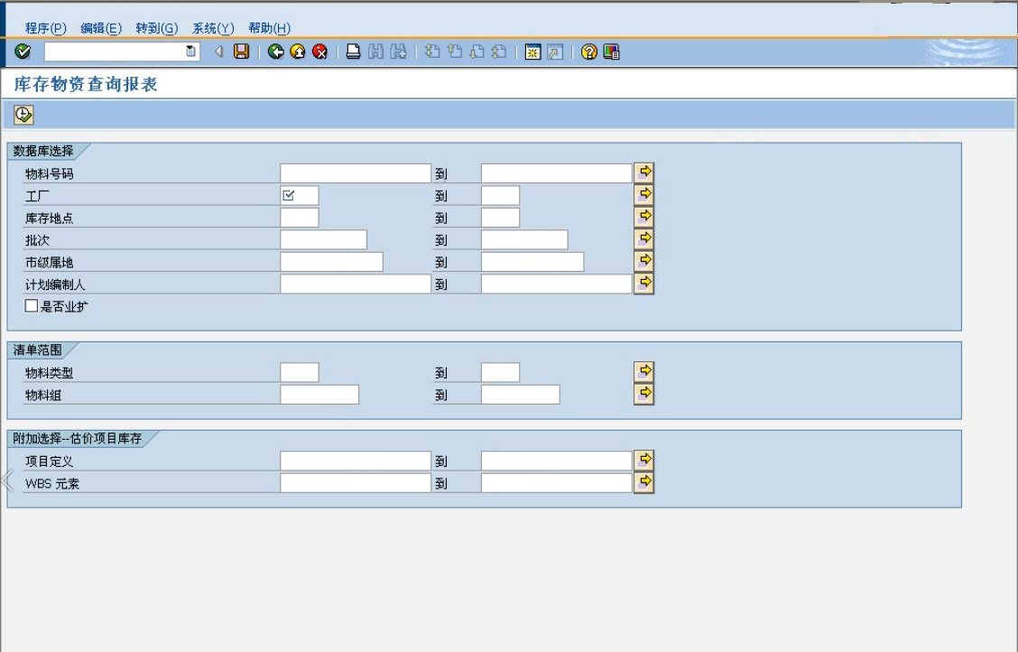Click the Customize Local Layout icon

(x=612, y=51)
